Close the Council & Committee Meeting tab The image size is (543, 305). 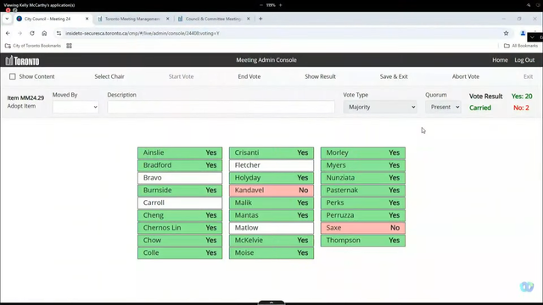(249, 19)
